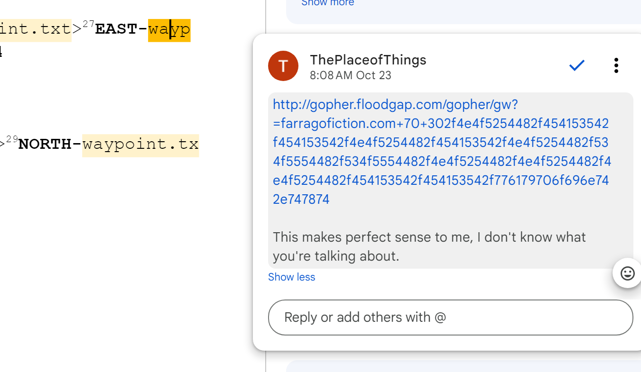Screen dimensions: 641x372
Task: Click footnote reference number 27
Action: tap(89, 25)
